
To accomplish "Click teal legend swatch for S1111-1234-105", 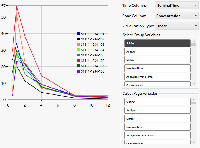I will [79, 55].
